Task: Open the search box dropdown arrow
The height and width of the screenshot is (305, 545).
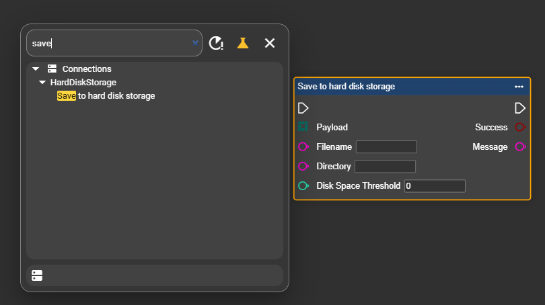Action: (195, 43)
